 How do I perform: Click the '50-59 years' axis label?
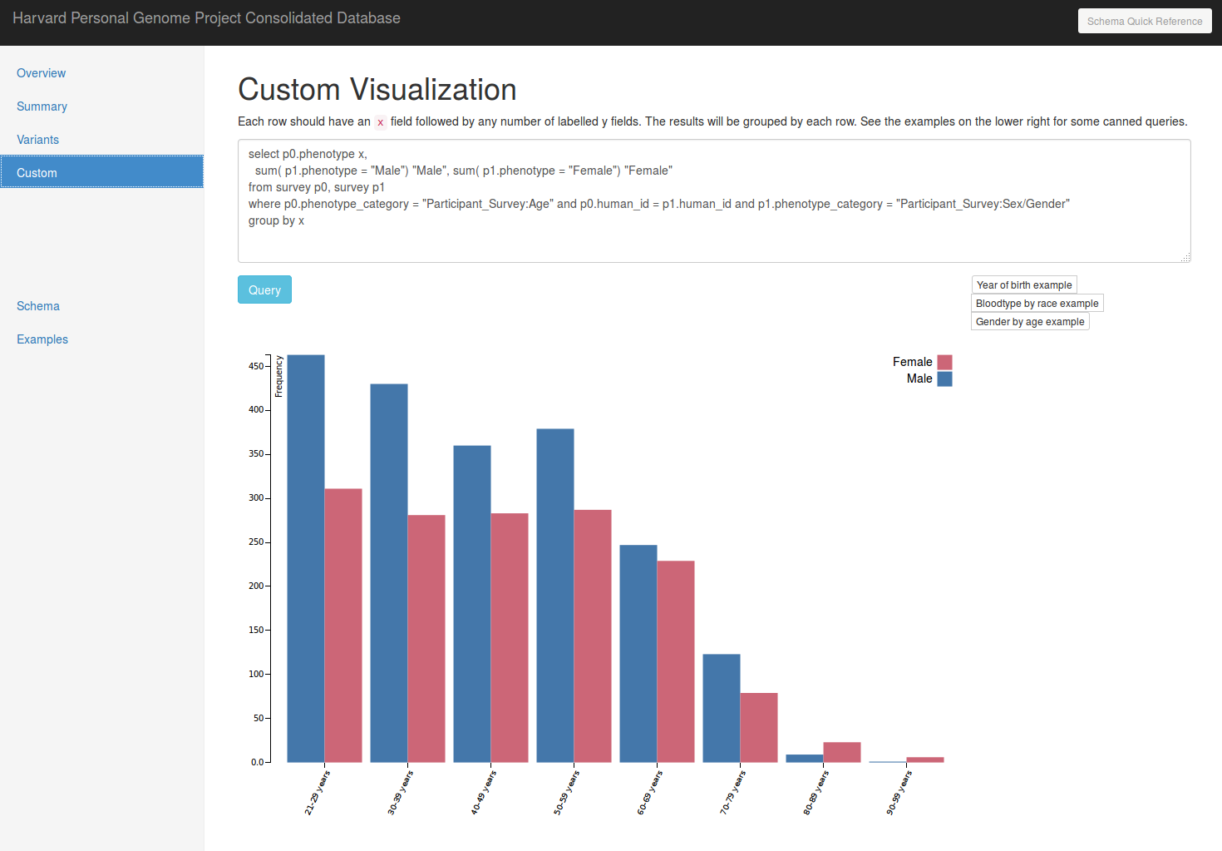[x=566, y=793]
